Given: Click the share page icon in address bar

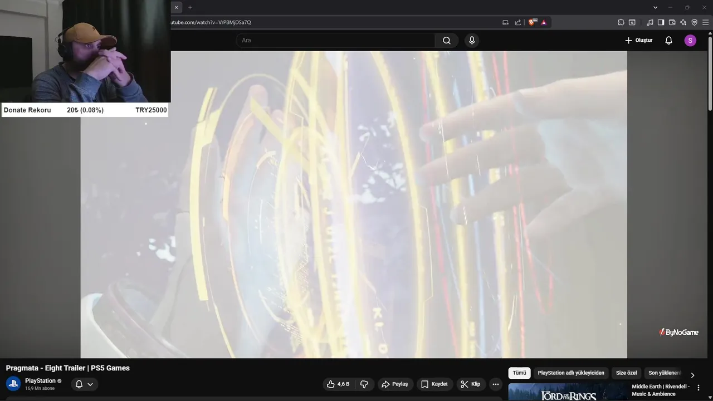Looking at the screenshot, I should (518, 22).
